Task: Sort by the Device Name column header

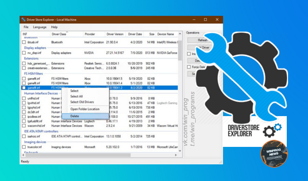Action: (x=167, y=34)
